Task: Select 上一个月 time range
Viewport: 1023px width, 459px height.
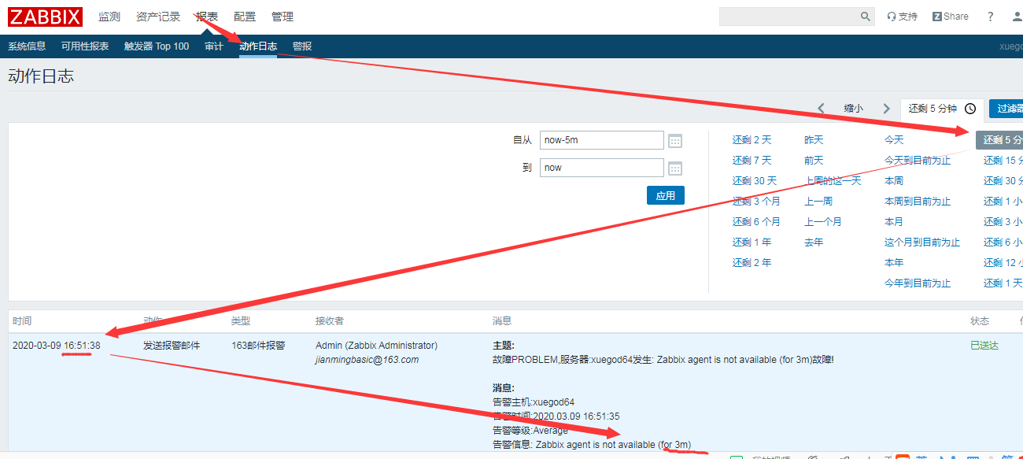Action: click(823, 222)
